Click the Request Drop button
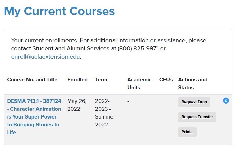Screen dimensions: 237x157 coord(194,102)
